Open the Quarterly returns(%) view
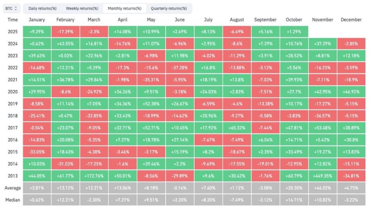This screenshot has width=371, height=208. point(169,8)
